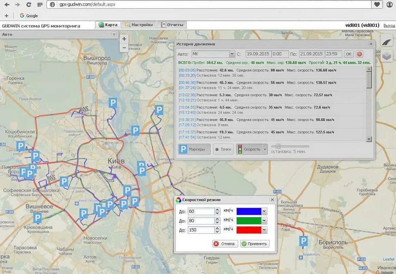
Task: Open the Настройки tab
Action: (x=139, y=25)
